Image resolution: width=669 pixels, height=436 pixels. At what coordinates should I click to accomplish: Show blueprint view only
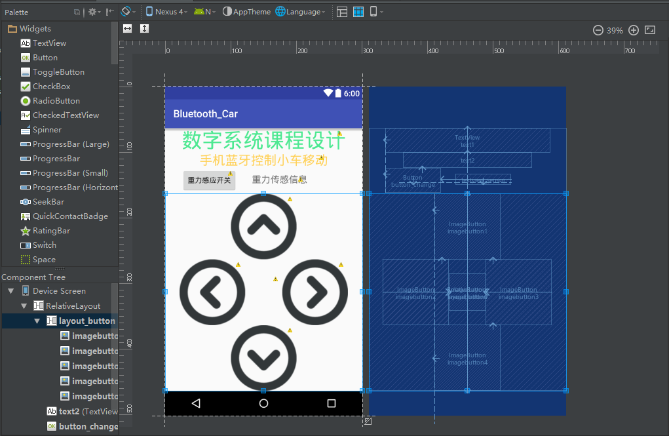coord(358,12)
